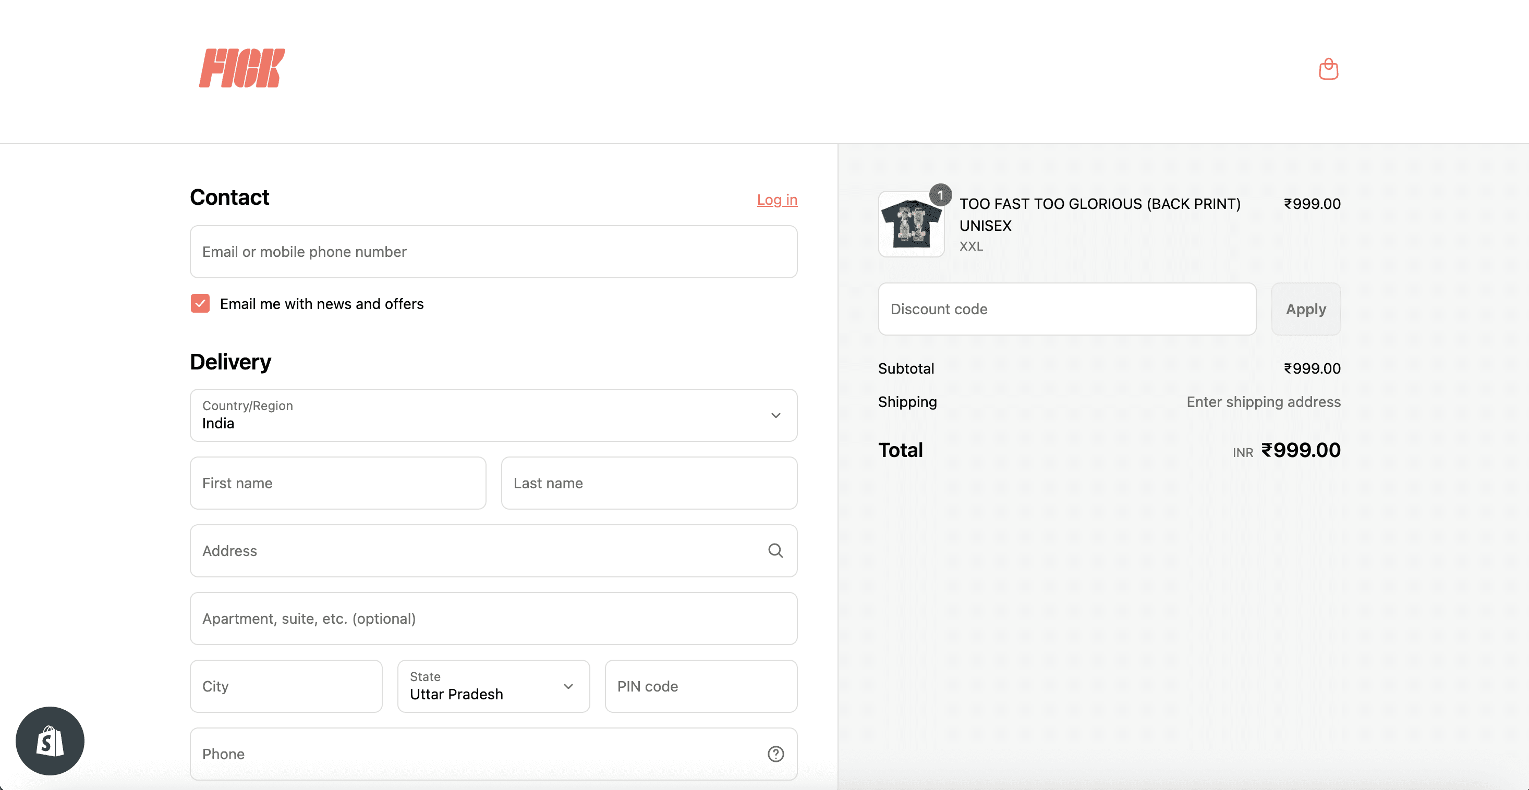
Task: Click the address search magnifier icon
Action: pyautogui.click(x=775, y=550)
